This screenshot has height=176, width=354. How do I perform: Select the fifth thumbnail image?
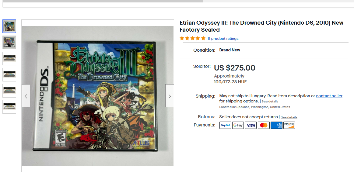click(x=9, y=91)
